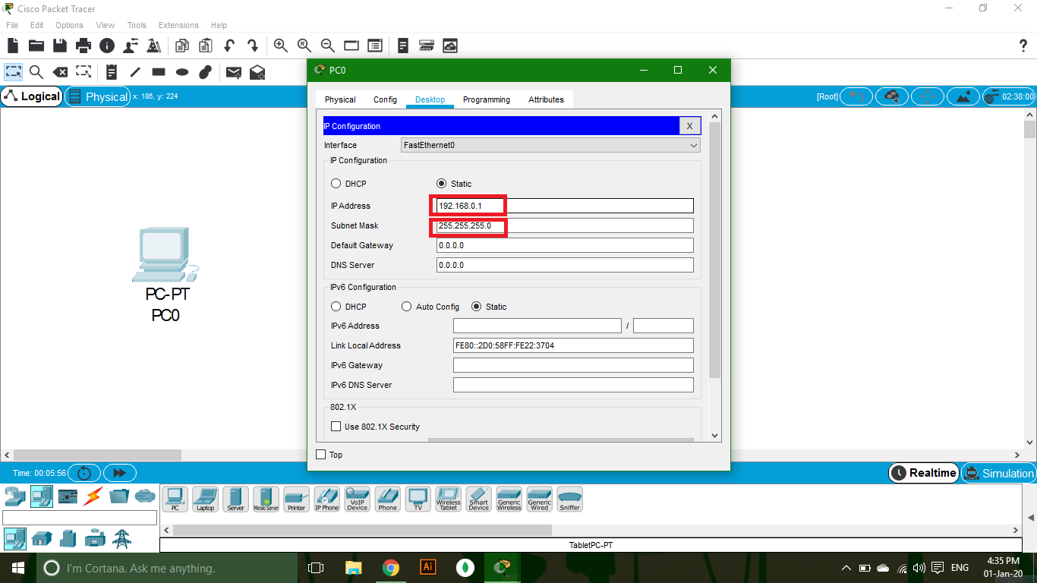
Task: Pick the Connections lightning bolt category
Action: pos(93,496)
